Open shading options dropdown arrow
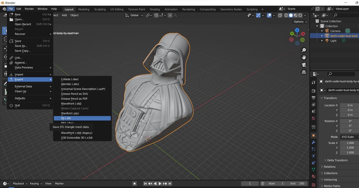 [x=305, y=15]
